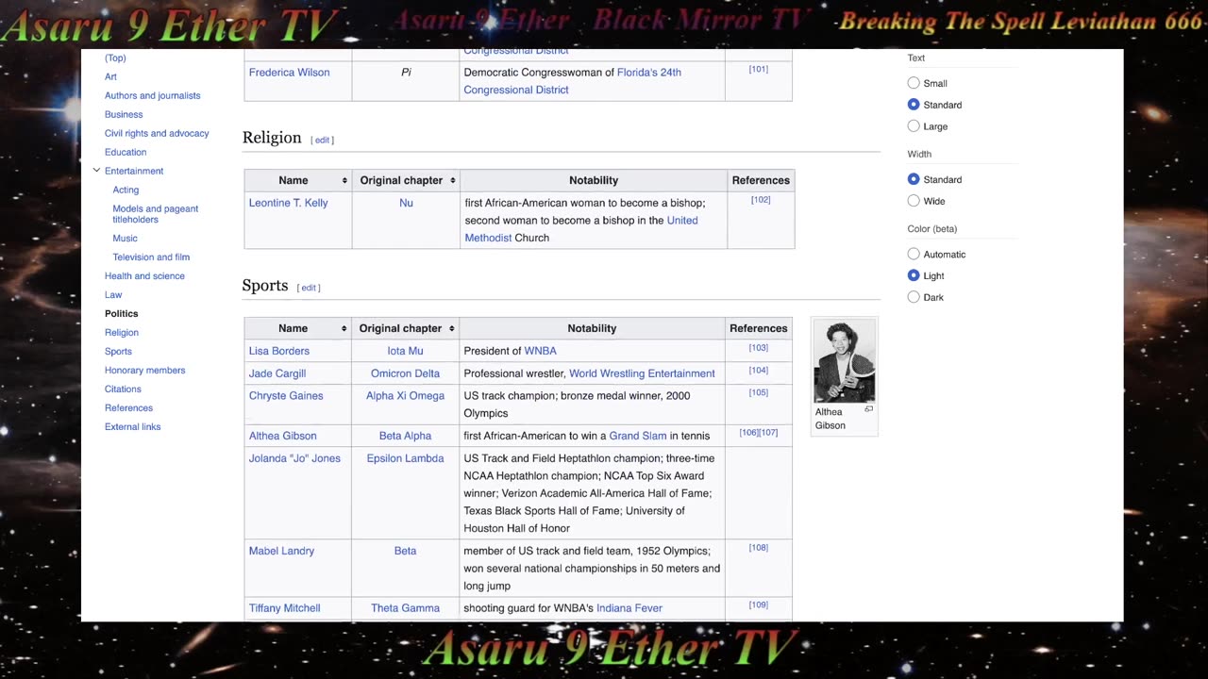This screenshot has width=1208, height=679.
Task: View the Althea Gibson photo thumbnail
Action: [845, 361]
